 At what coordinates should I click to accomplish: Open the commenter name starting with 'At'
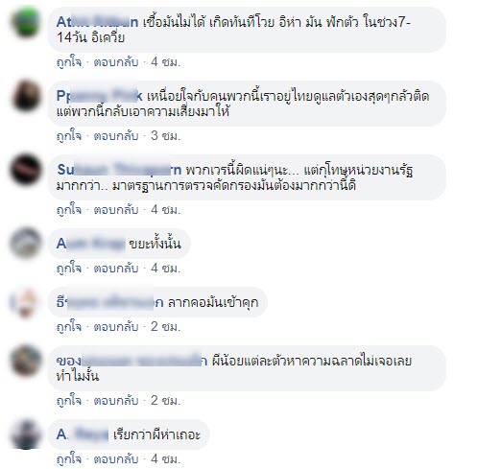(97, 22)
